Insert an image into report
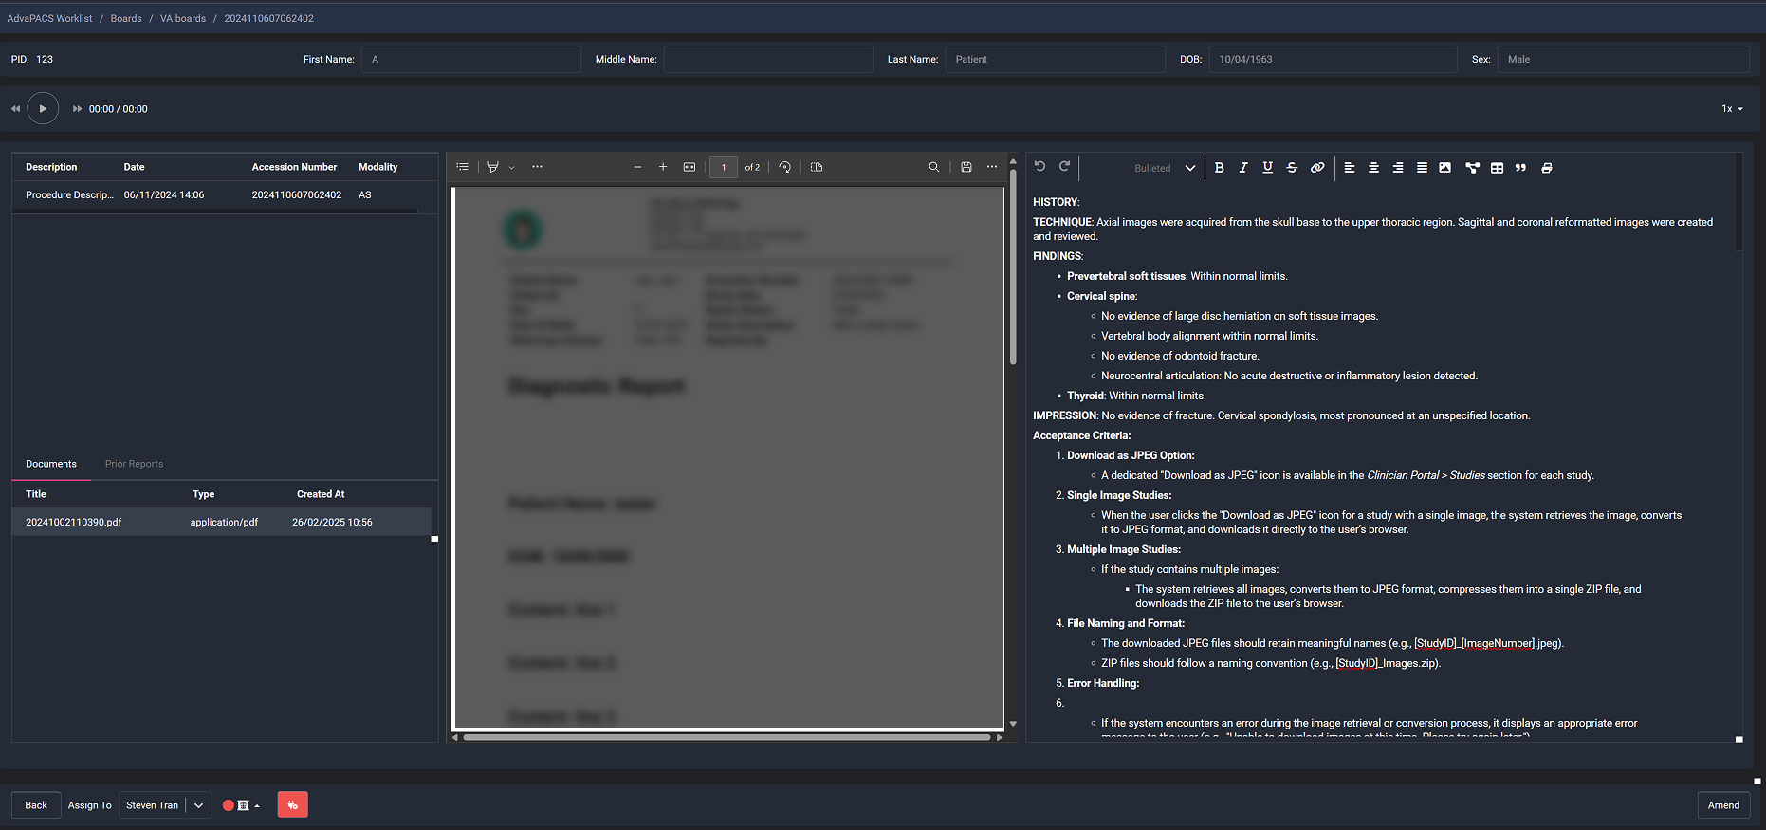The width and height of the screenshot is (1766, 830). pos(1444,168)
